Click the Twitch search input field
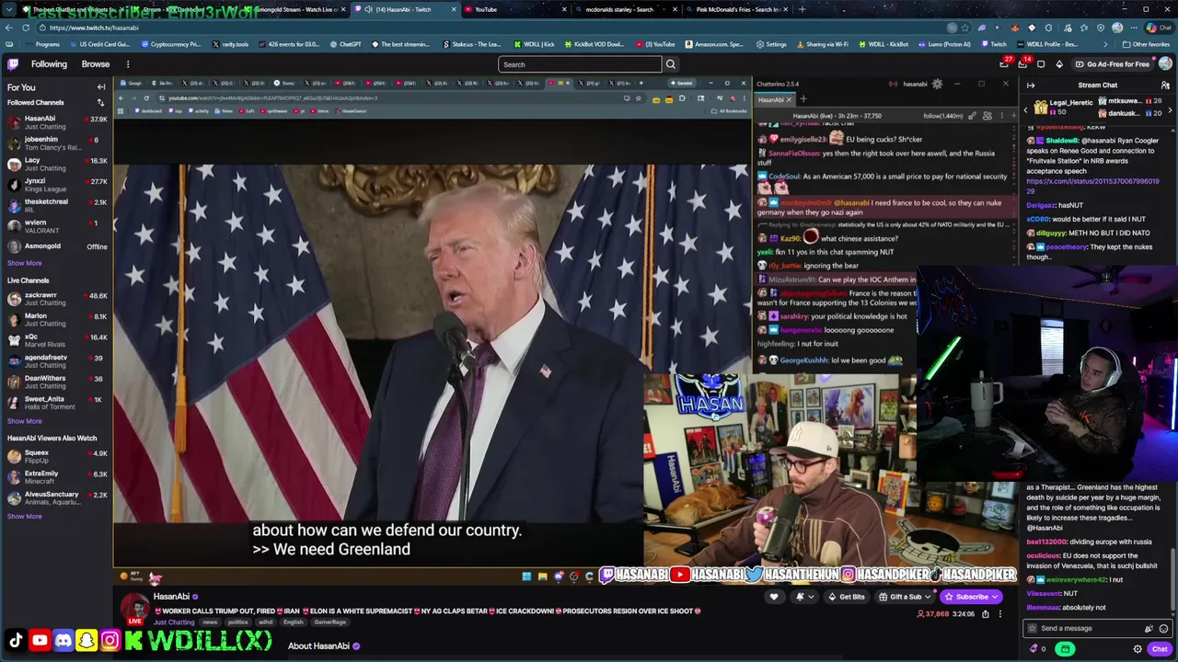The width and height of the screenshot is (1178, 662). point(580,64)
